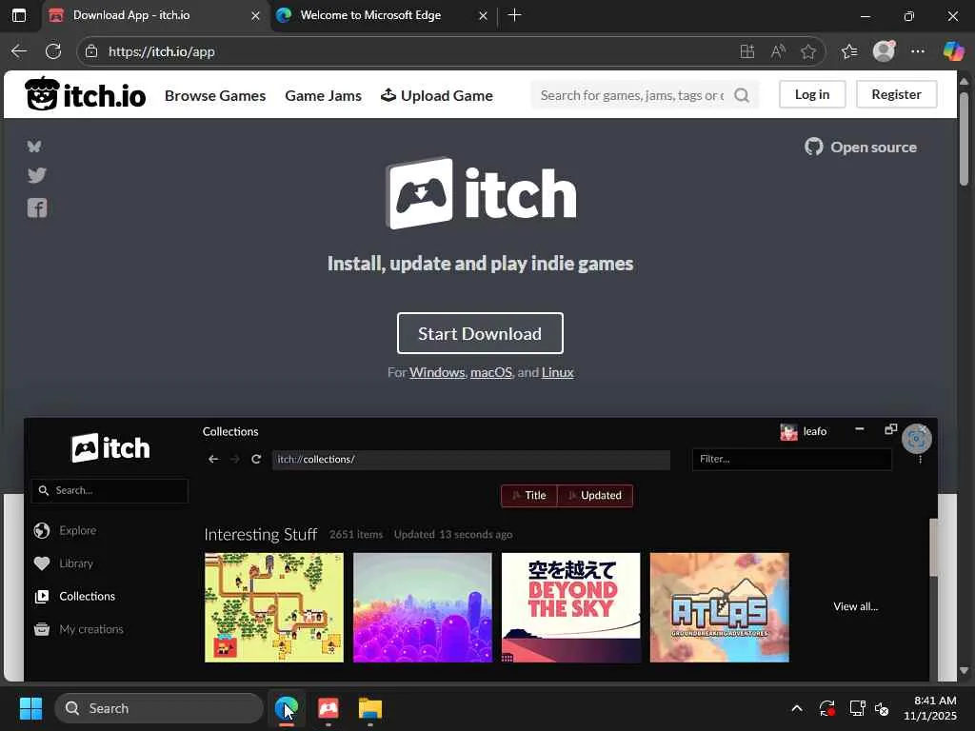
Task: Click the muted speaker tray icon
Action: point(882,708)
